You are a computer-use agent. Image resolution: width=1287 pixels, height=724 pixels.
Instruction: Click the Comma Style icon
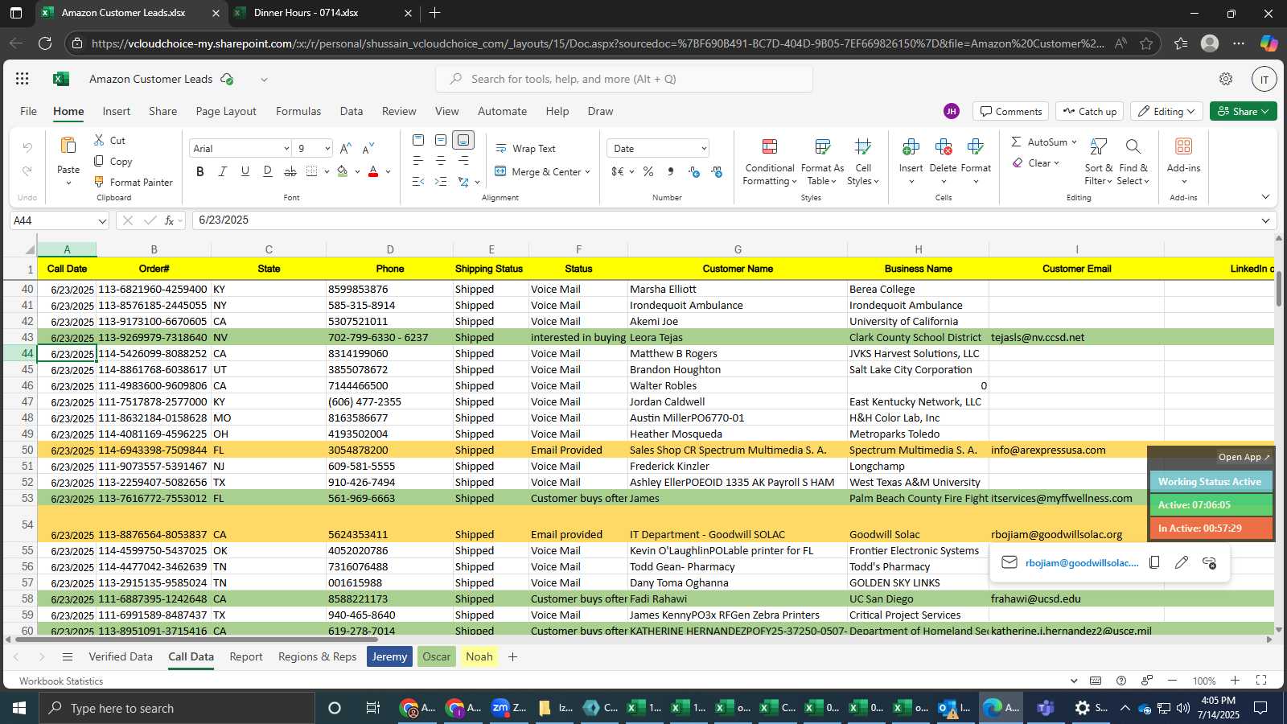pos(670,171)
